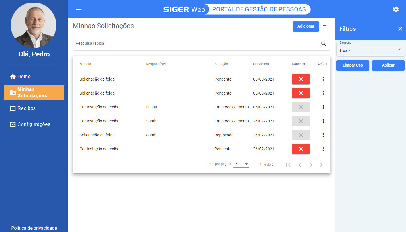Click cancel X for Sarah's Contestação de recibo

click(301, 121)
